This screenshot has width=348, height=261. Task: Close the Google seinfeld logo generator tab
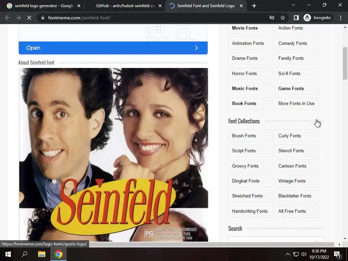pos(79,6)
